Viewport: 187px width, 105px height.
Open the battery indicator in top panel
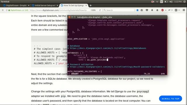166,2
